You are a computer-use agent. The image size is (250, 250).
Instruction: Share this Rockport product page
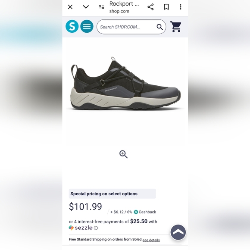(x=150, y=7)
